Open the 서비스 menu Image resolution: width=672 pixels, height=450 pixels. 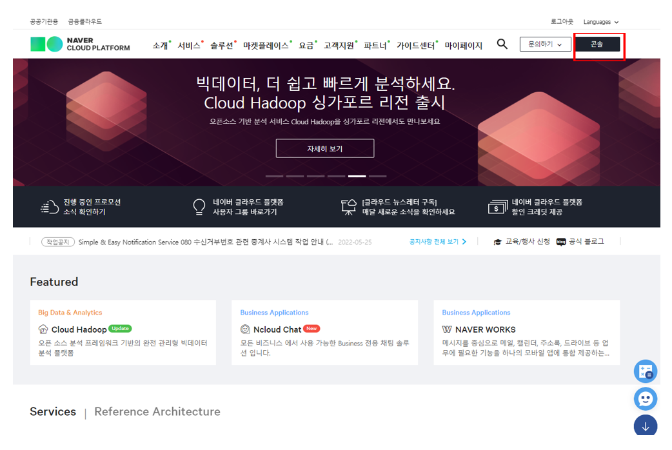[x=190, y=45]
